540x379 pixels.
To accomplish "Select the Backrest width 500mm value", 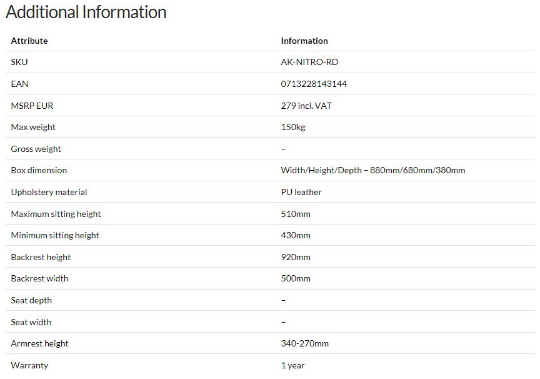I will coord(296,278).
